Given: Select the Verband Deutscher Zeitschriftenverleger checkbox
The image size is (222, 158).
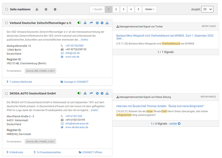Looking at the screenshot, I should 7,23.
